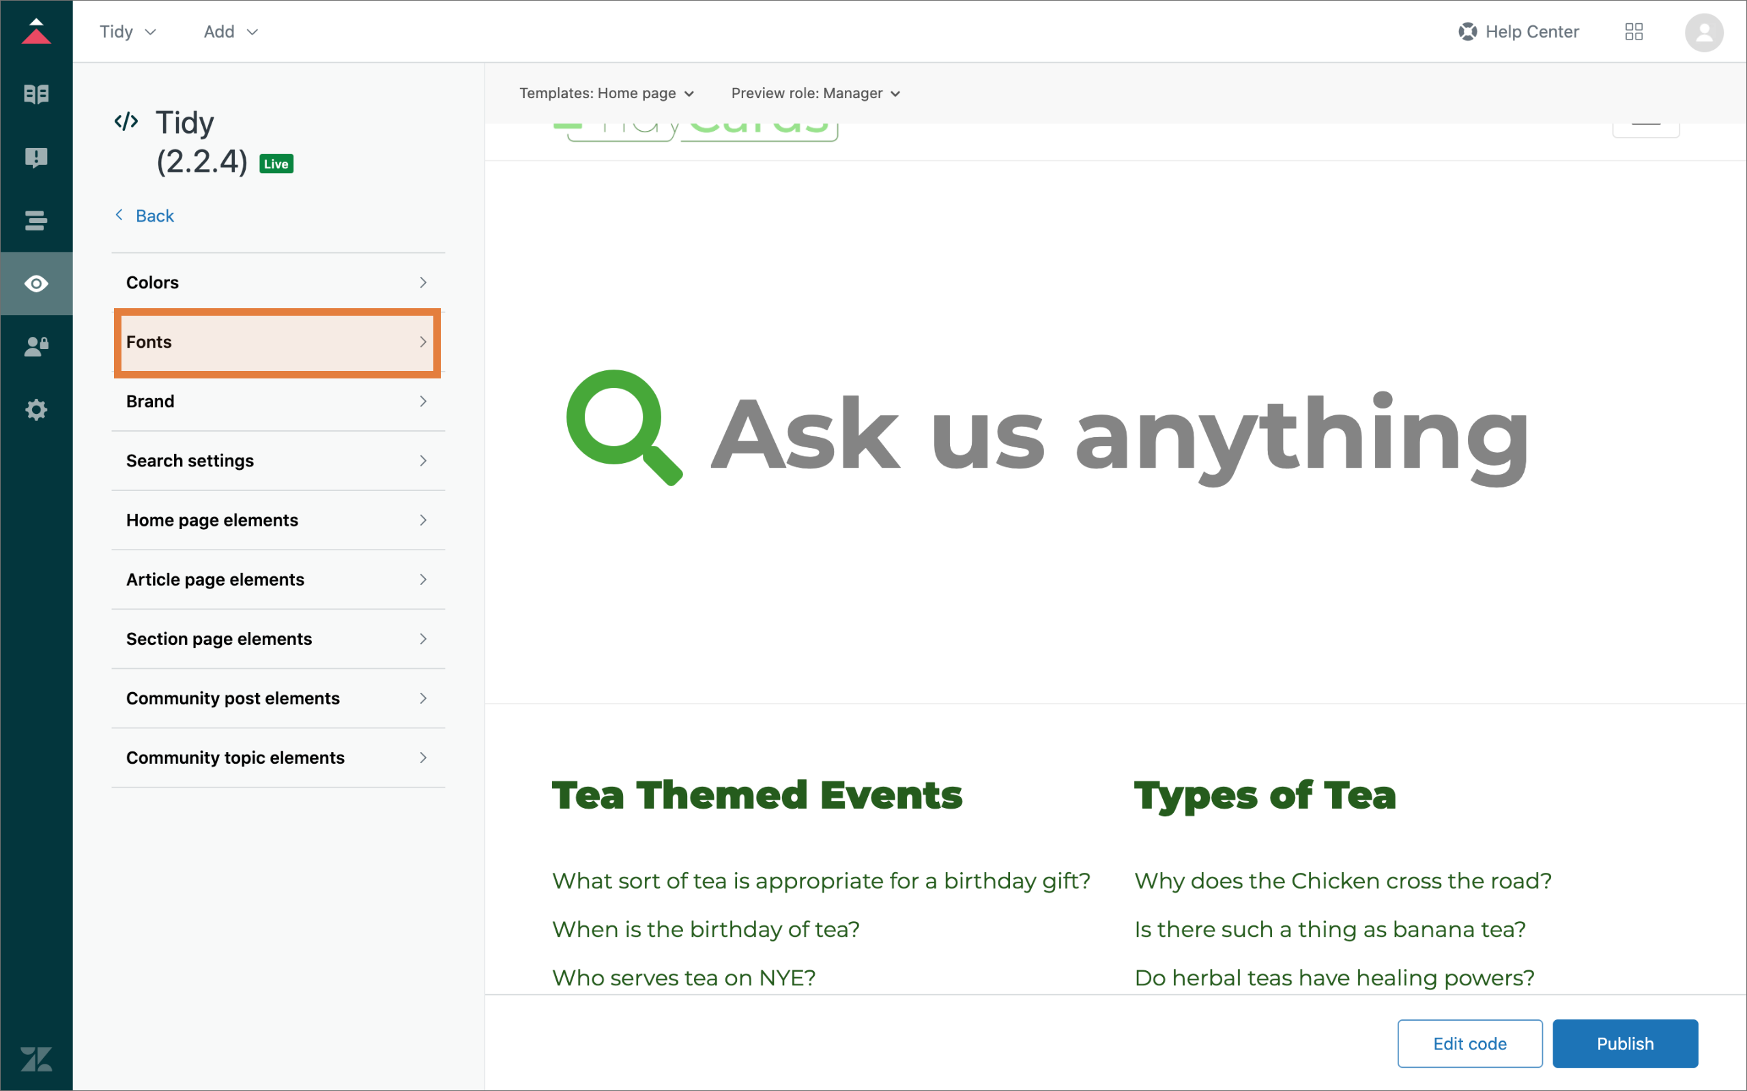The height and width of the screenshot is (1091, 1747).
Task: Click the Edit code button
Action: (x=1469, y=1043)
